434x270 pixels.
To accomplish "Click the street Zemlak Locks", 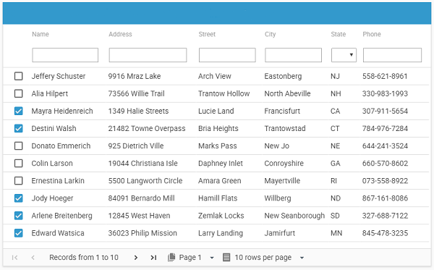I will pyautogui.click(x=221, y=216).
